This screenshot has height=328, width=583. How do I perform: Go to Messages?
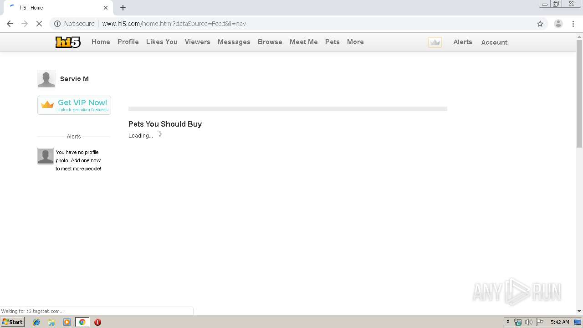pos(234,42)
